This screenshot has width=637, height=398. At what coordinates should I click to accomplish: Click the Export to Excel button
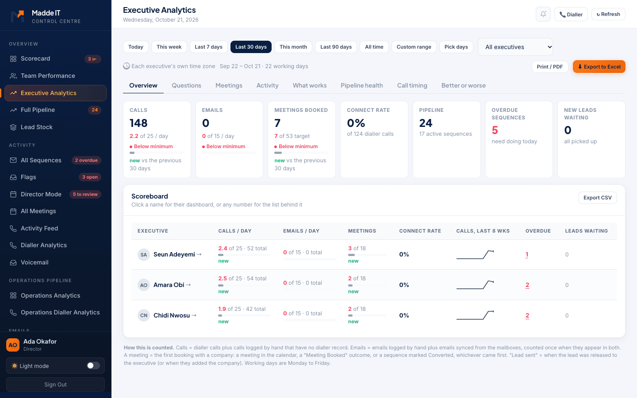point(599,67)
